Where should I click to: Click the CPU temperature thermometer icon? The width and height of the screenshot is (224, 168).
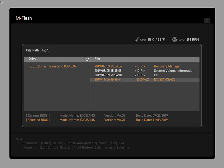tap(137, 40)
